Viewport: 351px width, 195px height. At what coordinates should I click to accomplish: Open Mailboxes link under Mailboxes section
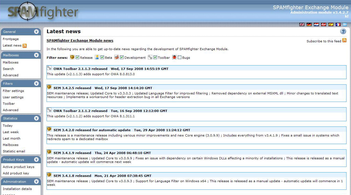coord(11,62)
